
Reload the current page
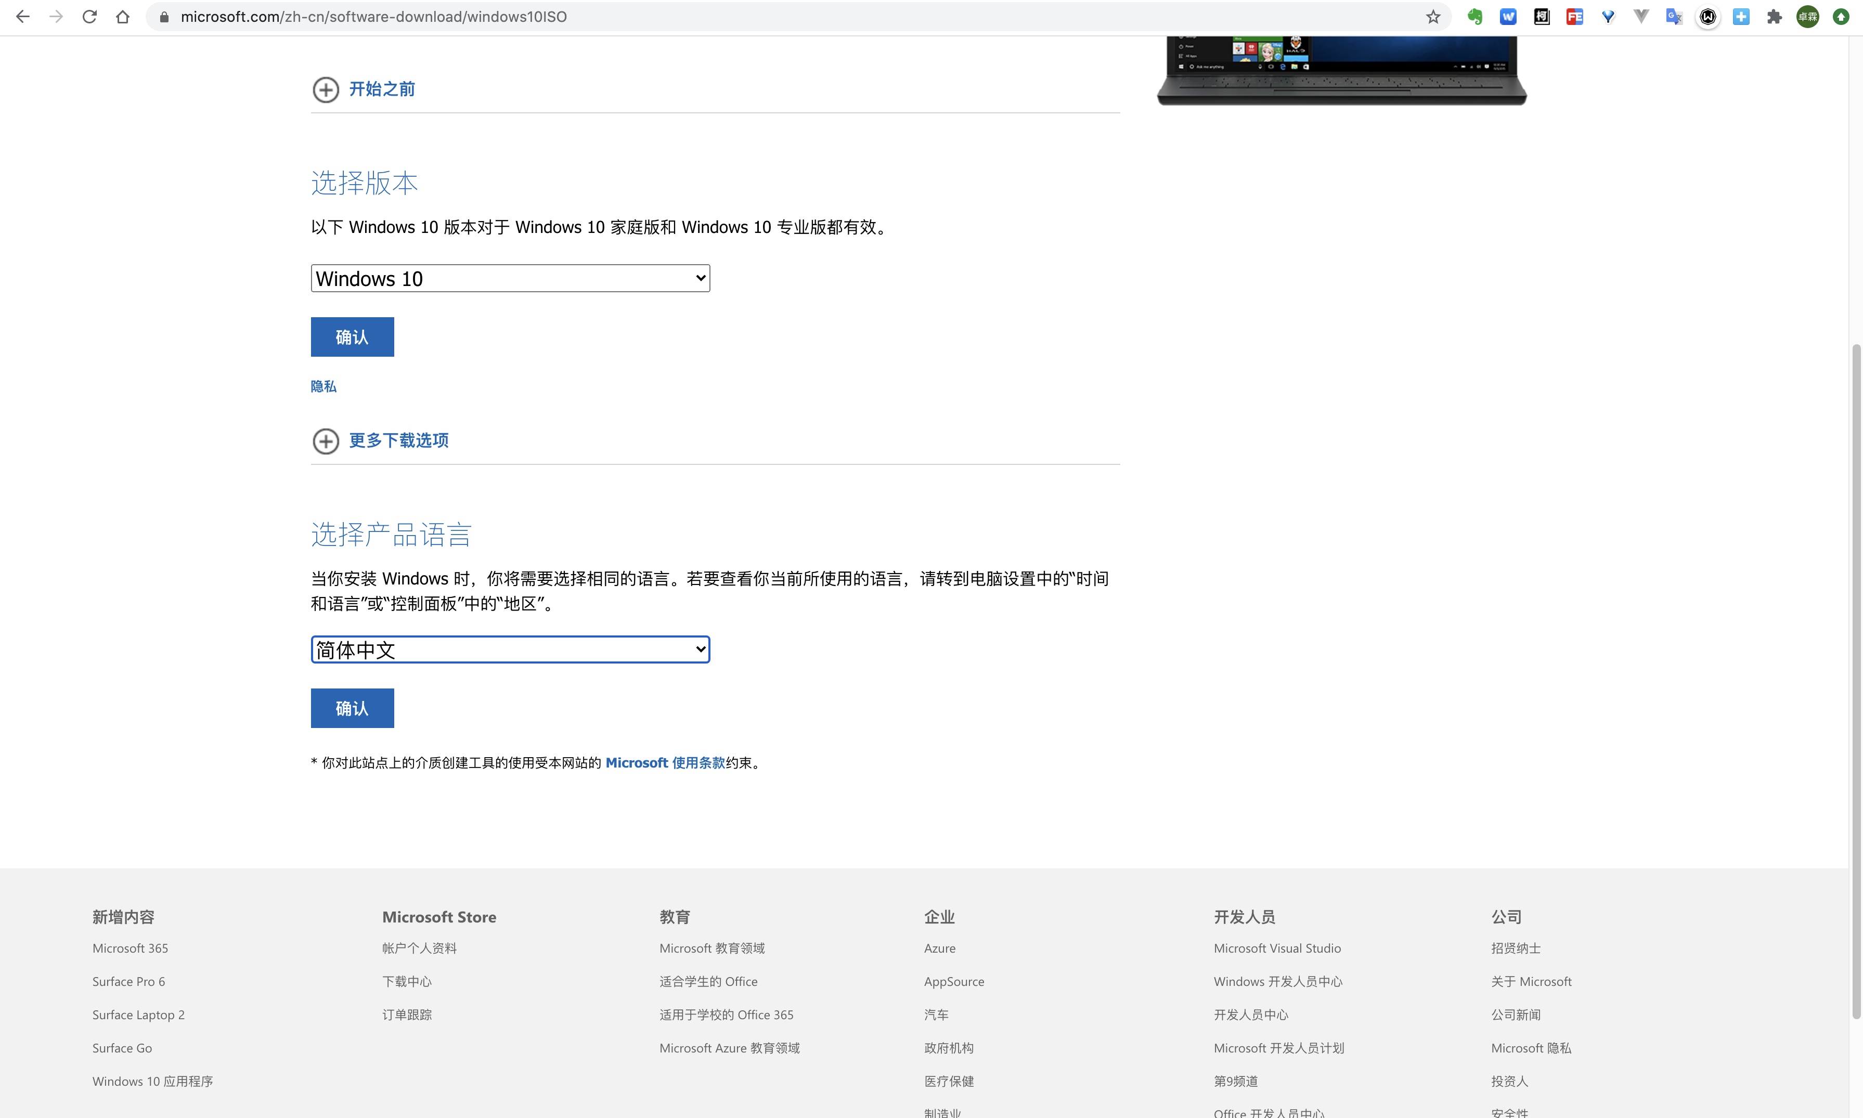tap(89, 17)
